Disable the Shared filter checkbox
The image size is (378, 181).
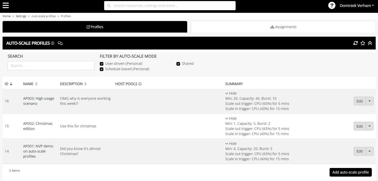coord(178,64)
